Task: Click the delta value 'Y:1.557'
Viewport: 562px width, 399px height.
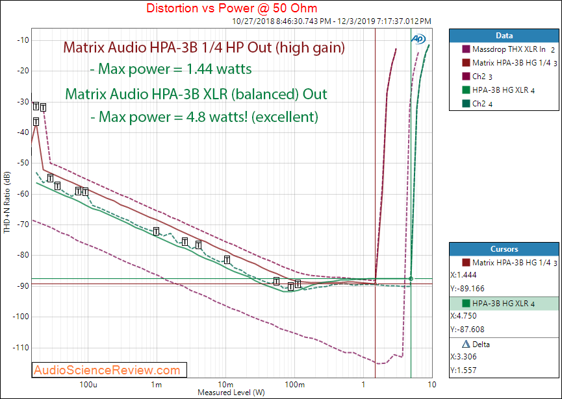Action: click(x=463, y=370)
